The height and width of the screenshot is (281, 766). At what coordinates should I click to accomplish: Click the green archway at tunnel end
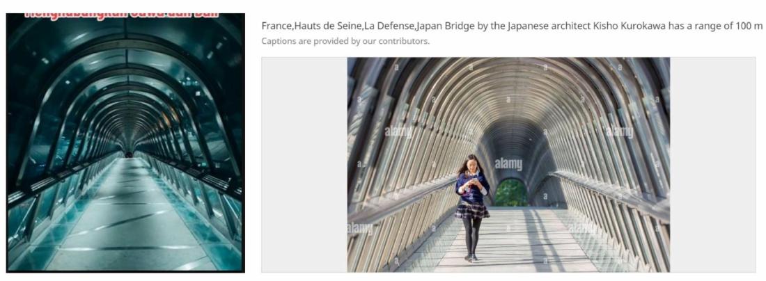coord(511,192)
